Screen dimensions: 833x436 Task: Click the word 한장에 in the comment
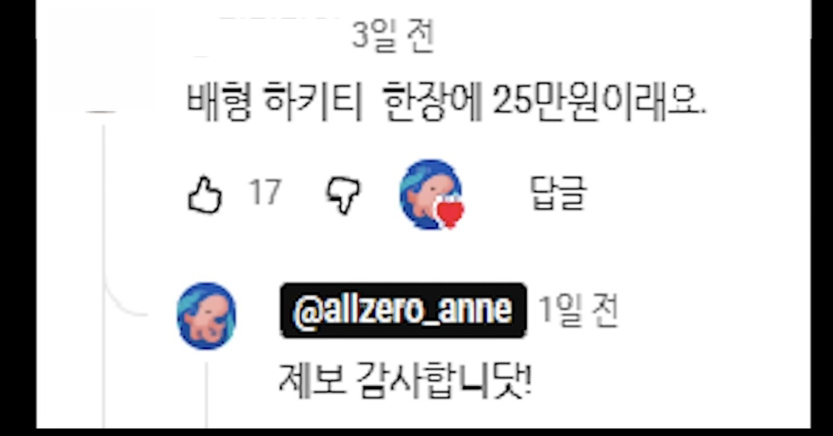click(x=433, y=100)
